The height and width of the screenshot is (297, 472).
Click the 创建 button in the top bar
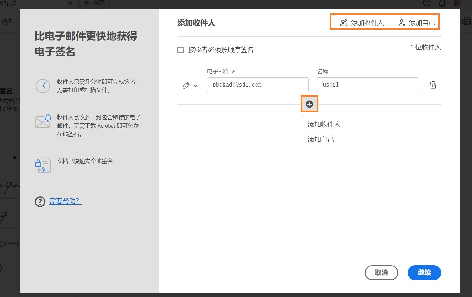[x=94, y=3]
